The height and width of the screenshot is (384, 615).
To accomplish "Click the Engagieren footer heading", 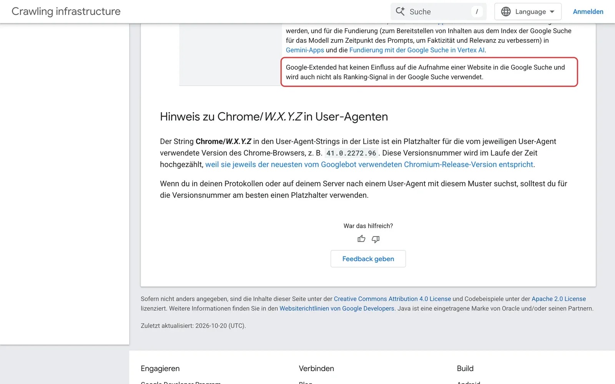I will point(160,369).
